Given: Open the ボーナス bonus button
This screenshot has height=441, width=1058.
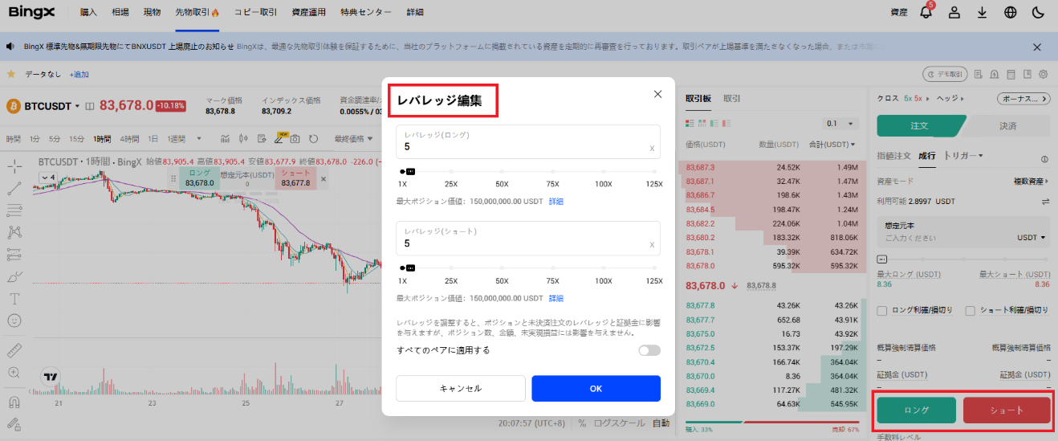Looking at the screenshot, I should click(1023, 99).
